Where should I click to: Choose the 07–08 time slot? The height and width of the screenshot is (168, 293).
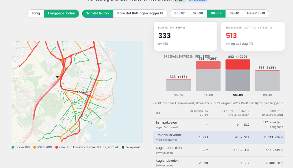pos(198,13)
